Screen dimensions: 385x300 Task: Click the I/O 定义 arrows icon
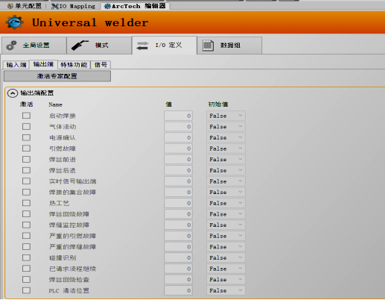point(142,46)
